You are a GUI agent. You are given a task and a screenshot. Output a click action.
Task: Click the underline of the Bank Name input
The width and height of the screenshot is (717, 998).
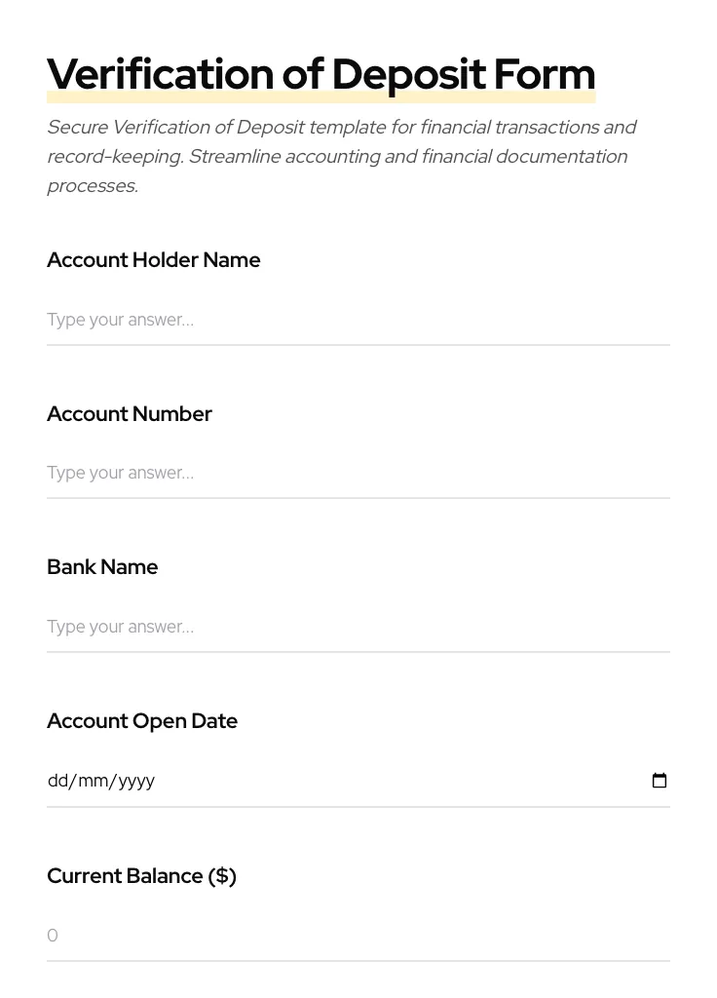[358, 651]
